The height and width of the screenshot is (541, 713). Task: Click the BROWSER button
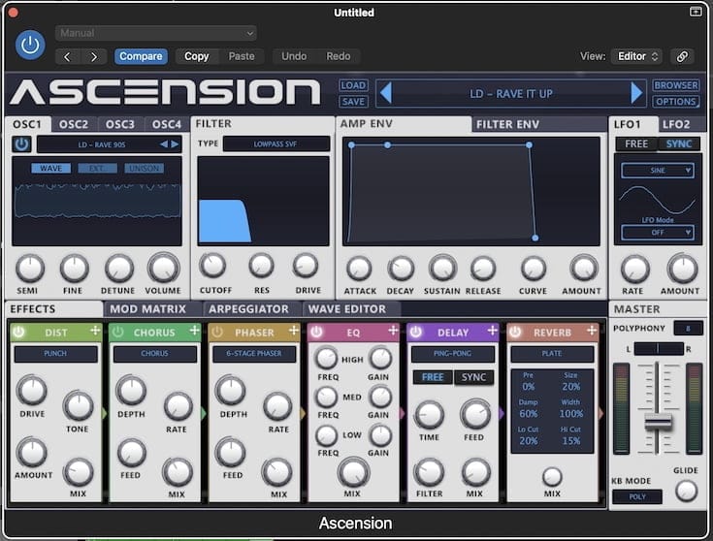[674, 85]
